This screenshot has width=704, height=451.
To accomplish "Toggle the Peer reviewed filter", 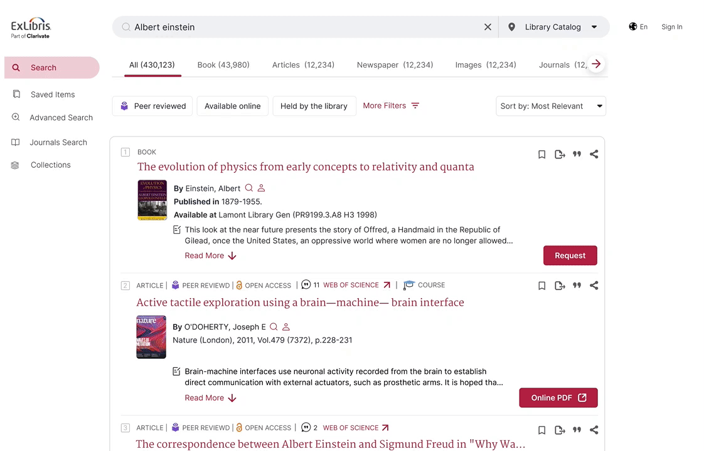I will click(153, 106).
